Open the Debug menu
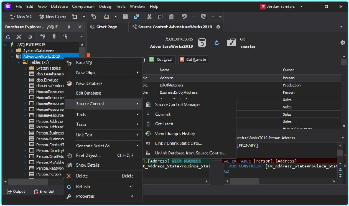 [105, 7]
